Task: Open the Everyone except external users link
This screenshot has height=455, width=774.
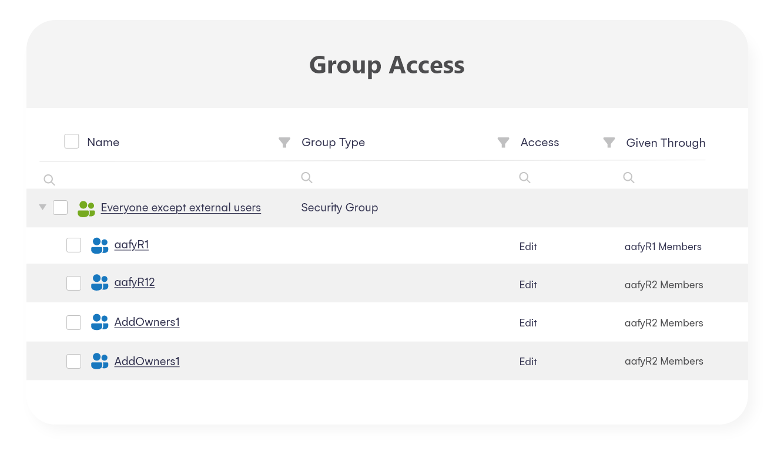Action: click(181, 207)
